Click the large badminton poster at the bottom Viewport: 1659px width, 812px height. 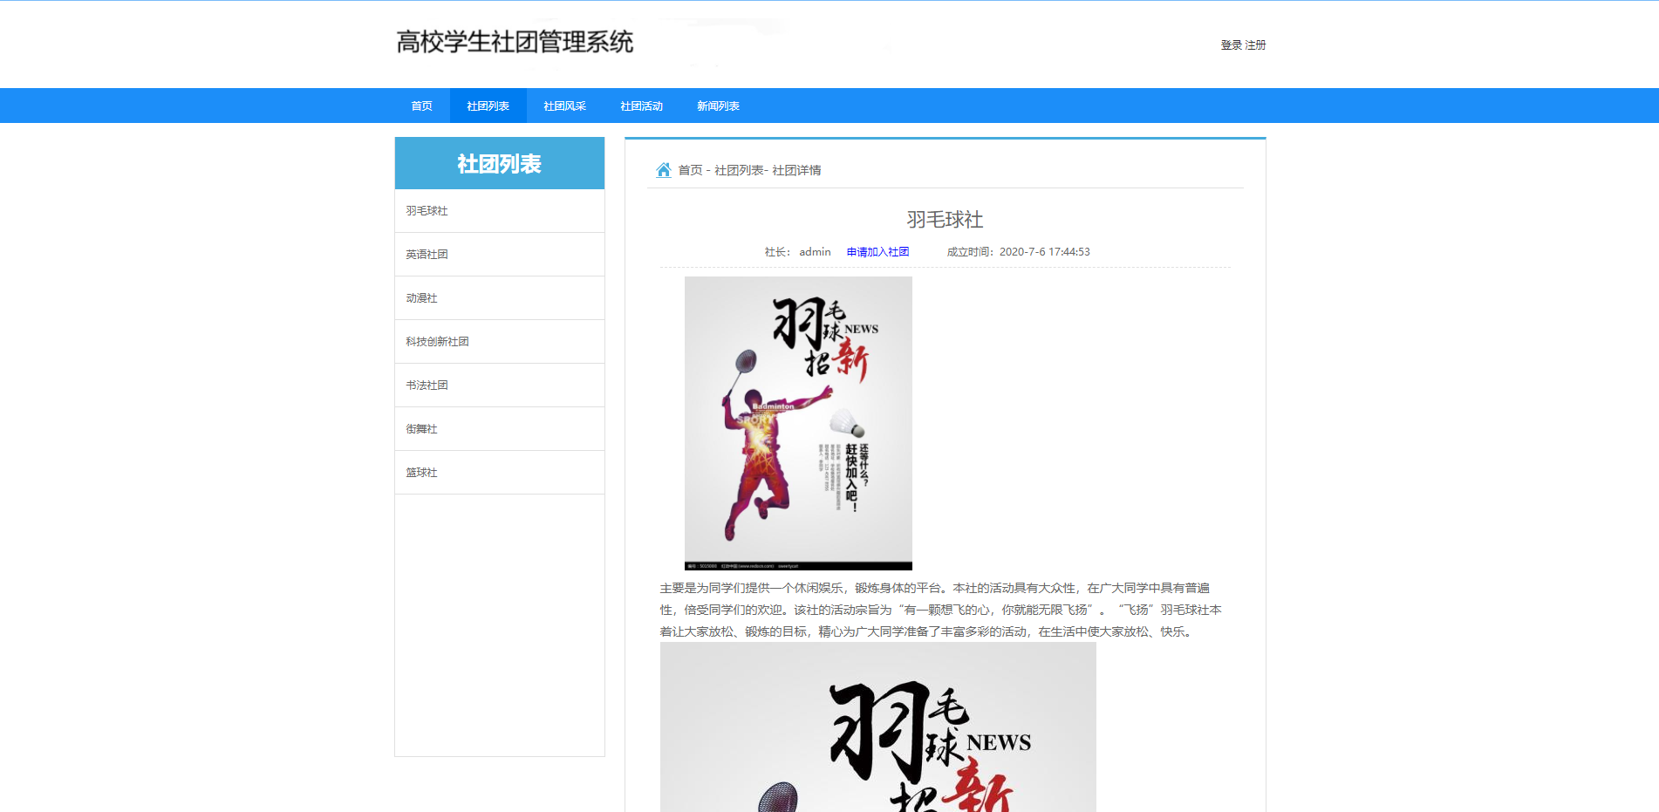[878, 727]
